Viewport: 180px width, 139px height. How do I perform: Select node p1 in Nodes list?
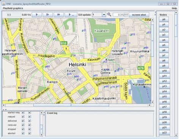[164, 25]
